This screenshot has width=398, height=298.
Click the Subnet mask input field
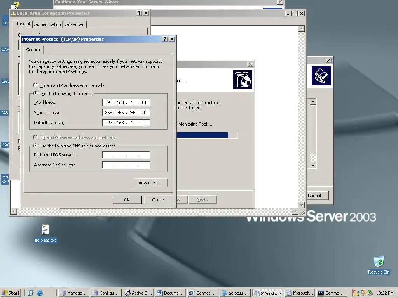click(x=126, y=113)
